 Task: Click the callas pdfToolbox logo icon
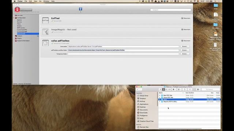(x=45, y=43)
